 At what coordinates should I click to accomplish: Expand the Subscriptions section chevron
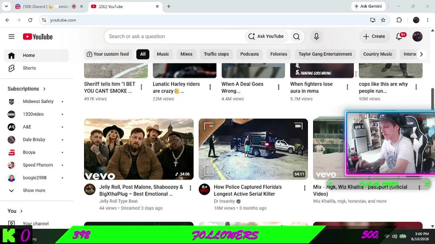[44, 89]
